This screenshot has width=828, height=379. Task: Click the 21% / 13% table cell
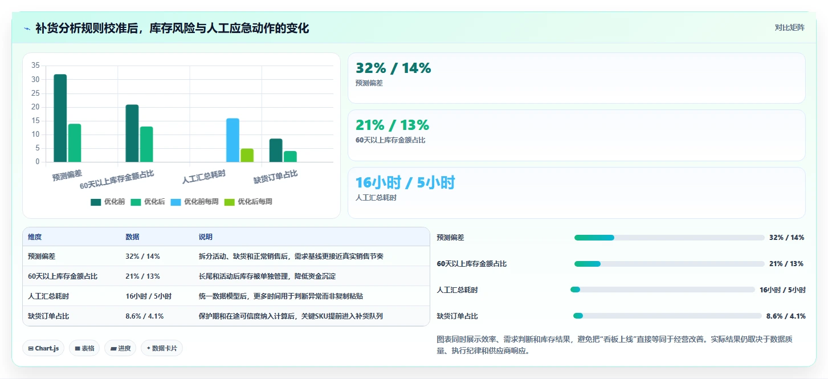click(142, 276)
